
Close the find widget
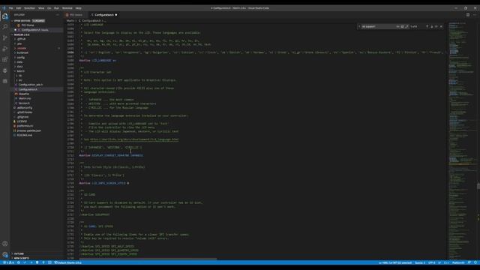(x=441, y=27)
